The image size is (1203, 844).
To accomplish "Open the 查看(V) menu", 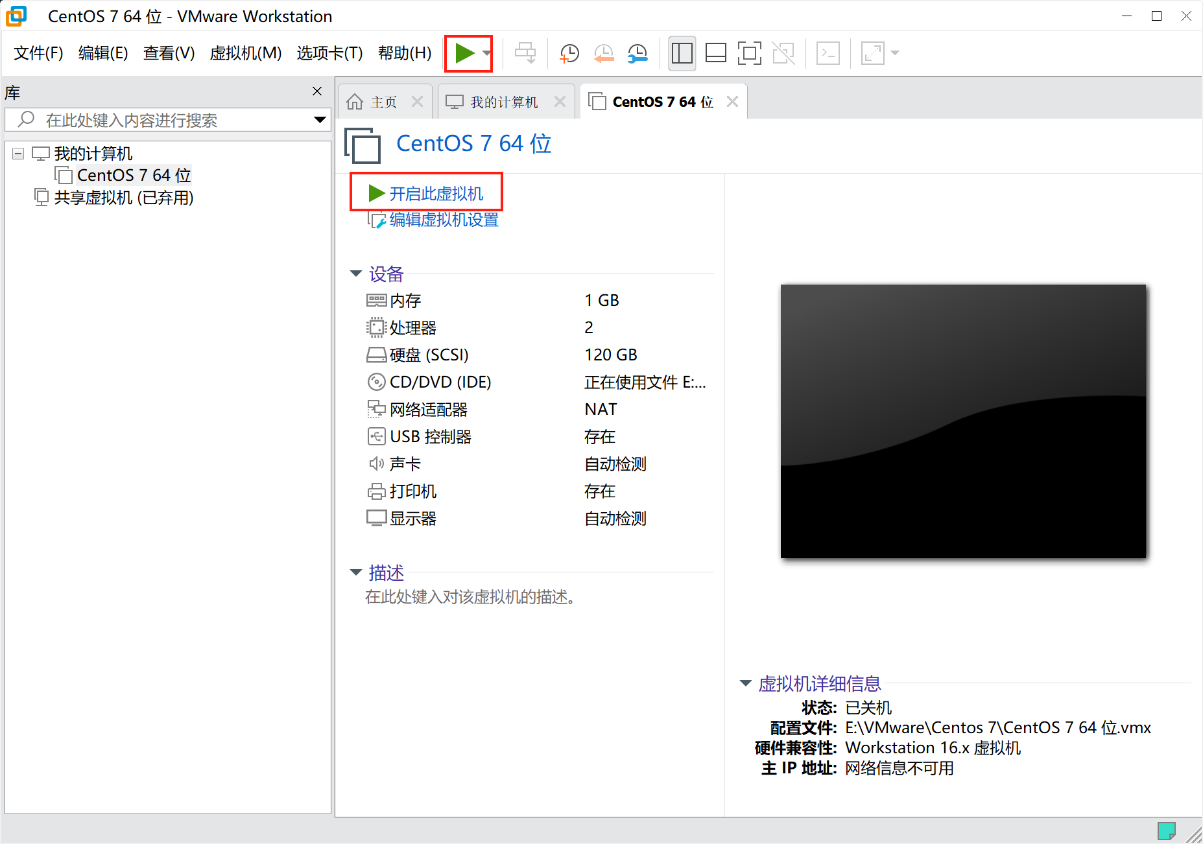I will pyautogui.click(x=169, y=53).
